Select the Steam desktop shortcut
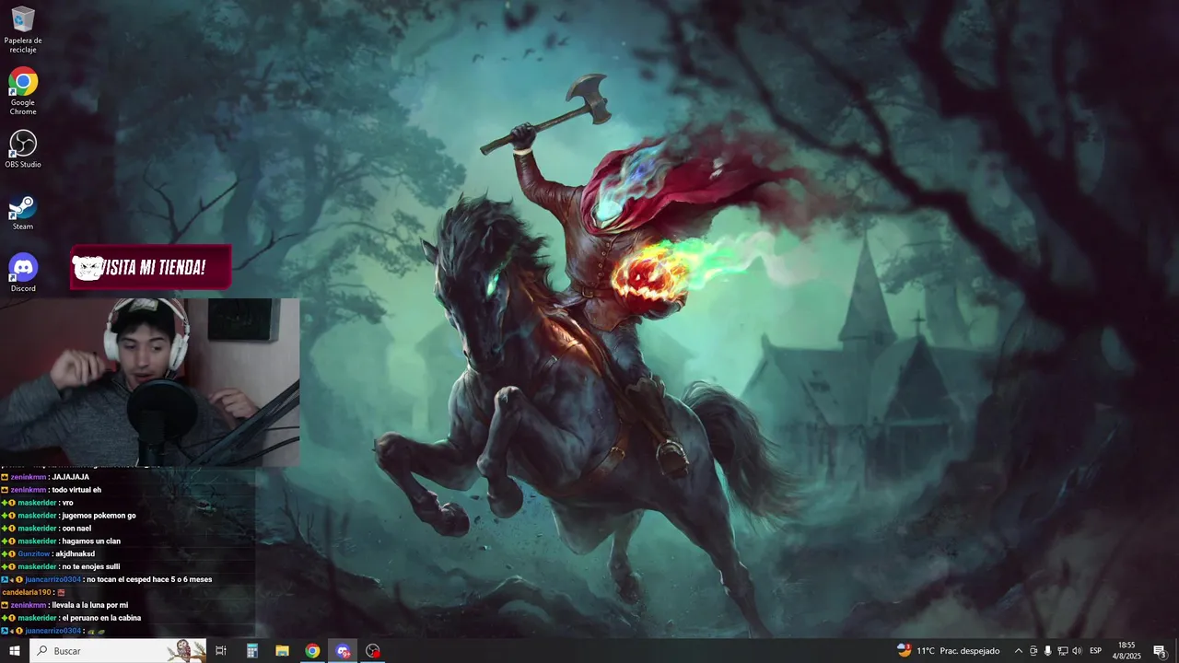Screen dimensions: 1179x663 coord(23,212)
